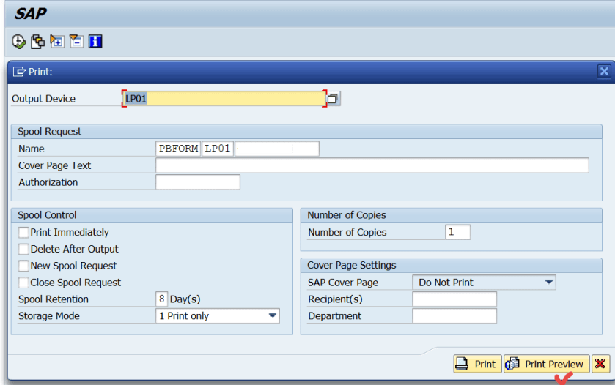This screenshot has height=385, width=615.
Task: Select the Authorization input field
Action: click(198, 182)
